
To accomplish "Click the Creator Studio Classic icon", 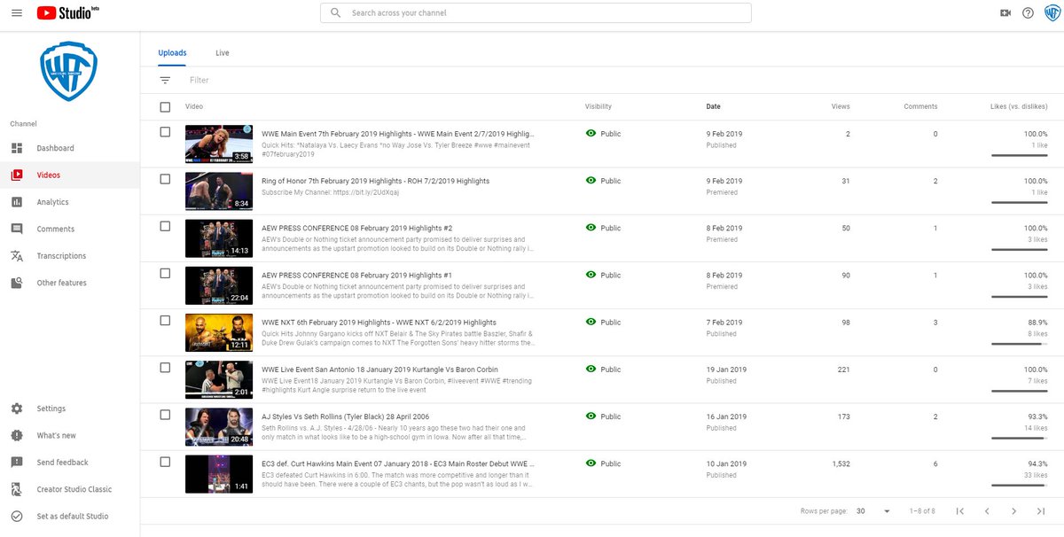I will (17, 489).
